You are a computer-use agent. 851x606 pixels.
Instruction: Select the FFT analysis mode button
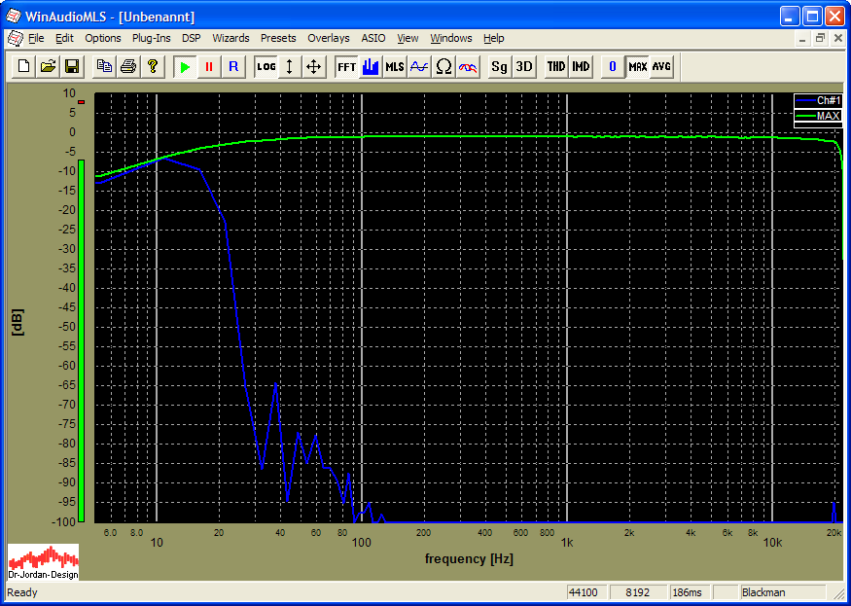pyautogui.click(x=346, y=66)
